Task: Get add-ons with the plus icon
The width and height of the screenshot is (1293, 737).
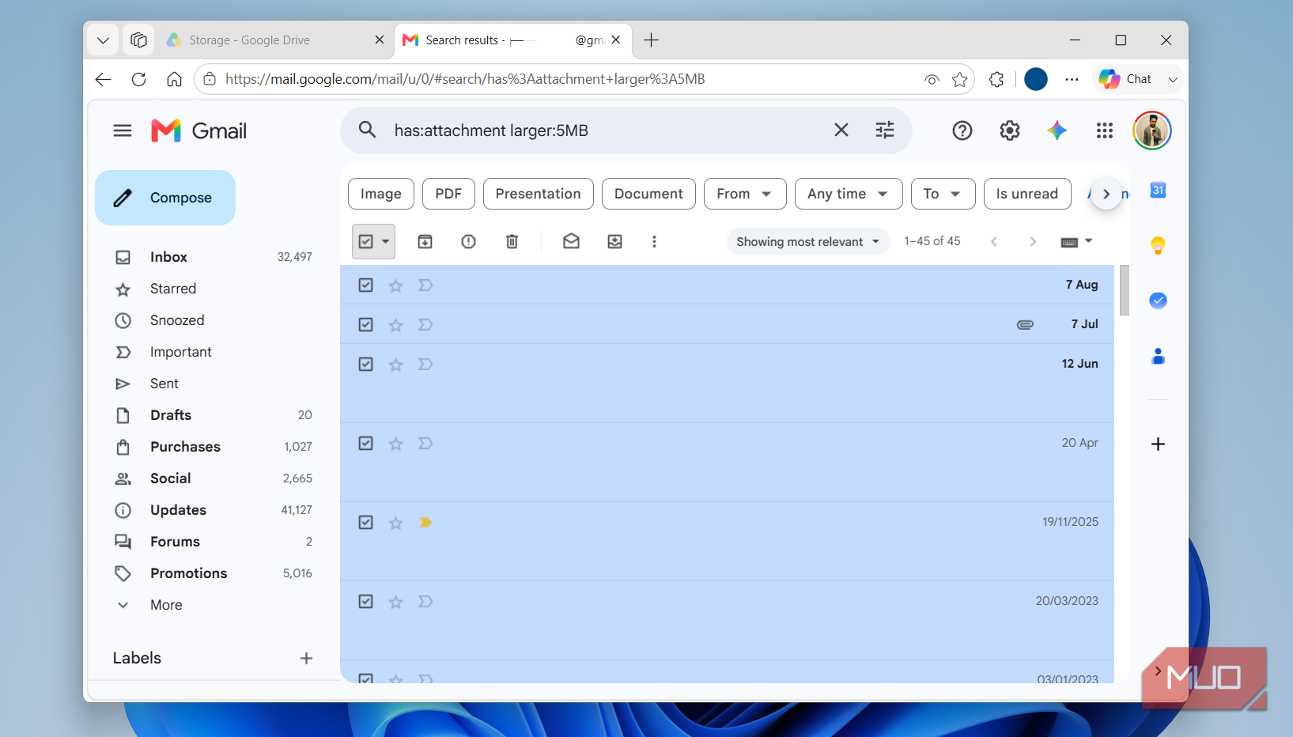Action: pyautogui.click(x=1159, y=444)
